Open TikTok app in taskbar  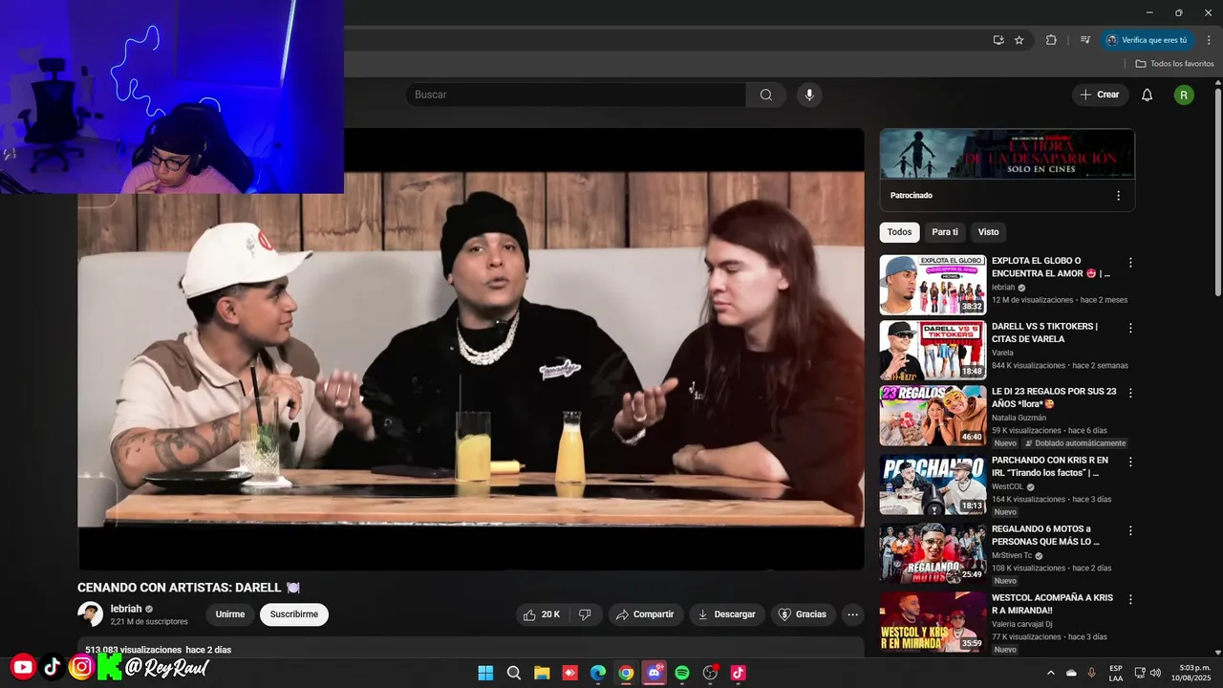click(738, 673)
